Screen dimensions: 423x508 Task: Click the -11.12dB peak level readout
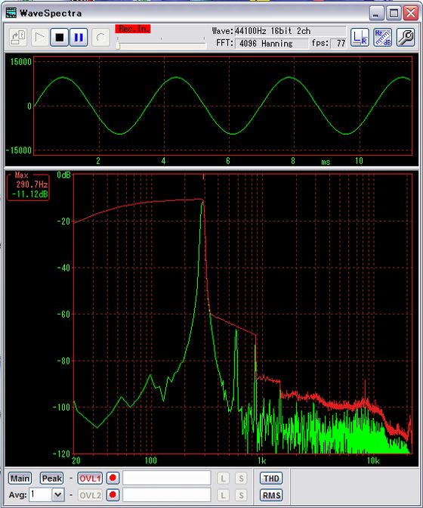29,194
